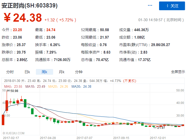186x140 pixels.
Task: Switch to the 分时 chart tab
Action: point(10,72)
